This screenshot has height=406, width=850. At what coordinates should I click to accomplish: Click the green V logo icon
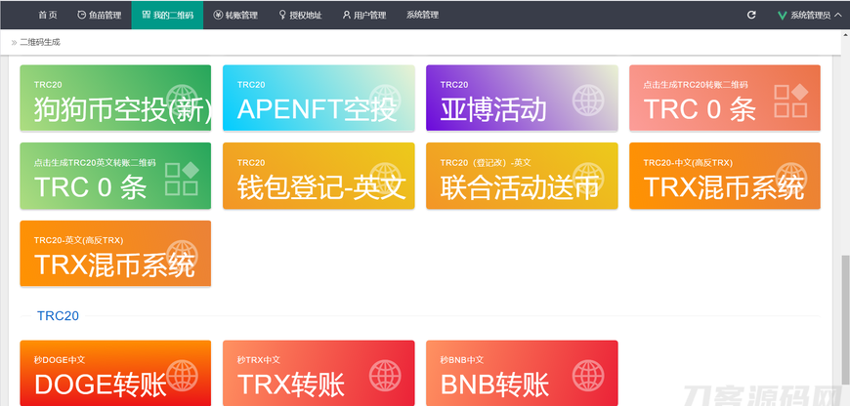tap(782, 15)
